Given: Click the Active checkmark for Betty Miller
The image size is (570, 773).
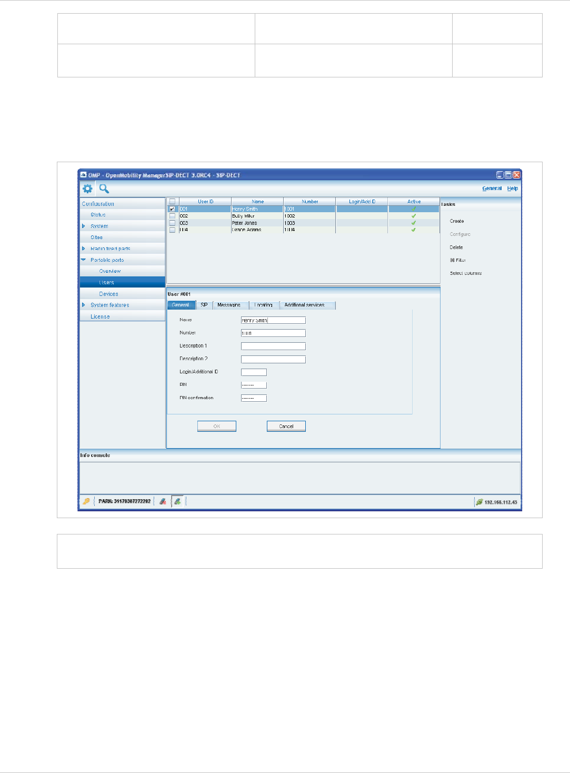Looking at the screenshot, I should click(x=414, y=216).
